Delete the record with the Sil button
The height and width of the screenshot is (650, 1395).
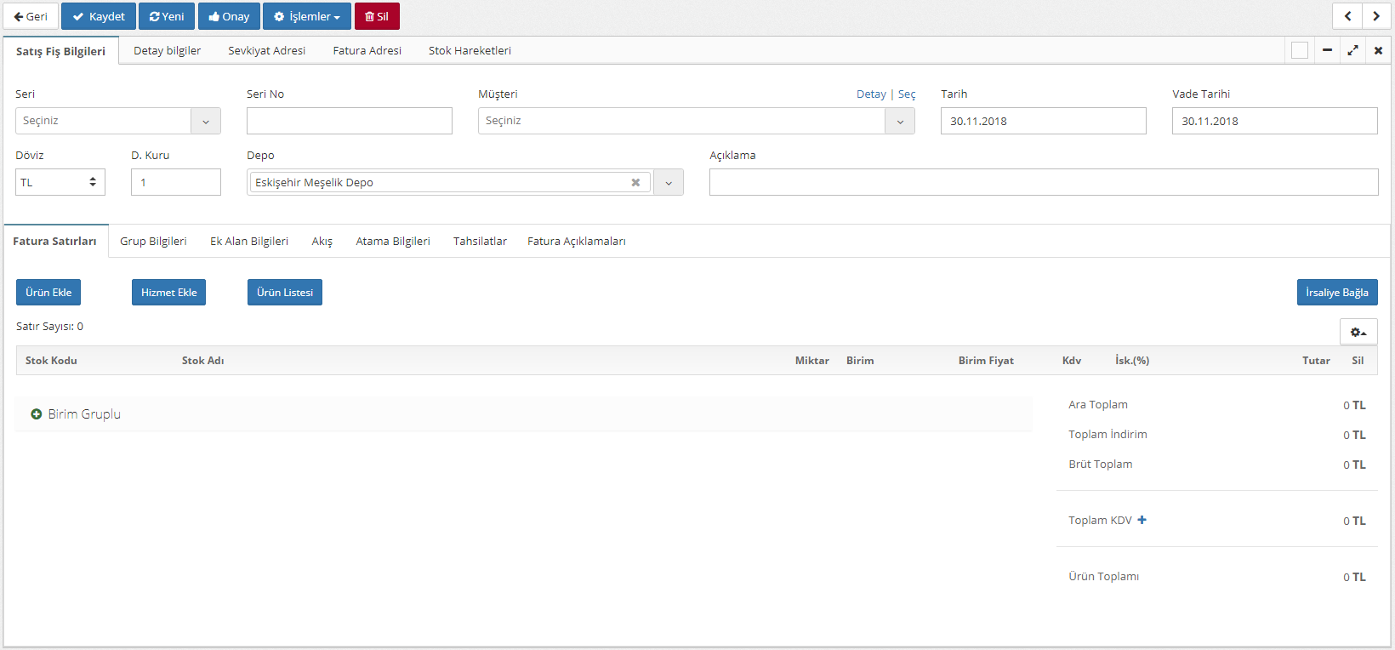coord(377,16)
